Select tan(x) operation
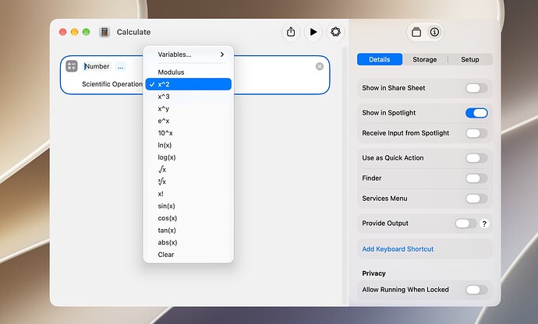Screen dimensions: 538x324 (189, 230)
